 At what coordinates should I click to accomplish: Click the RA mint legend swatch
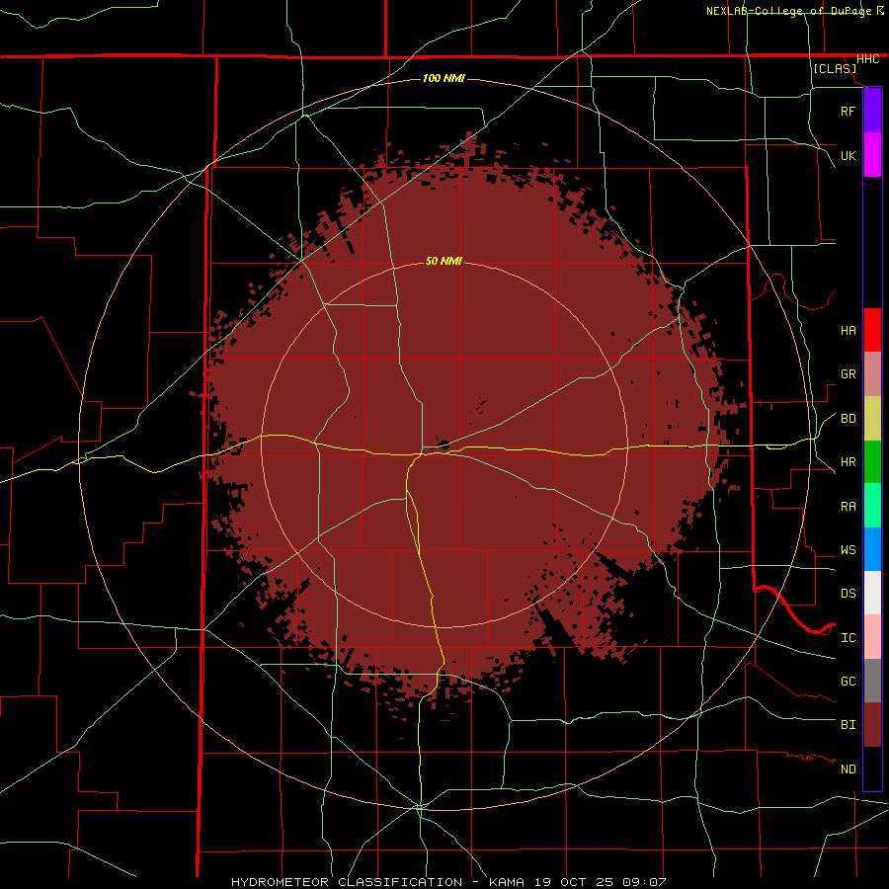pyautogui.click(x=872, y=506)
